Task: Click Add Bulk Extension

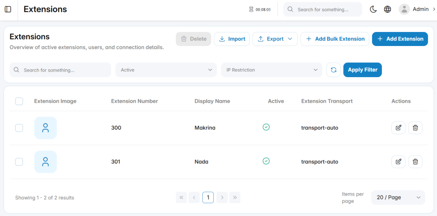Action: click(x=335, y=39)
